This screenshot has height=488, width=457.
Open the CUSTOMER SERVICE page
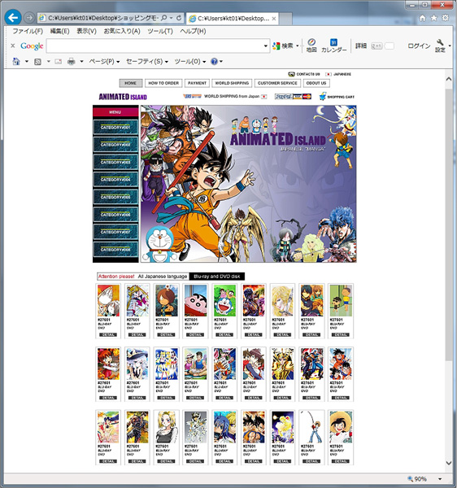pyautogui.click(x=277, y=83)
